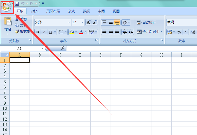
Task: Toggle italic formatting
Action: coord(44,32)
